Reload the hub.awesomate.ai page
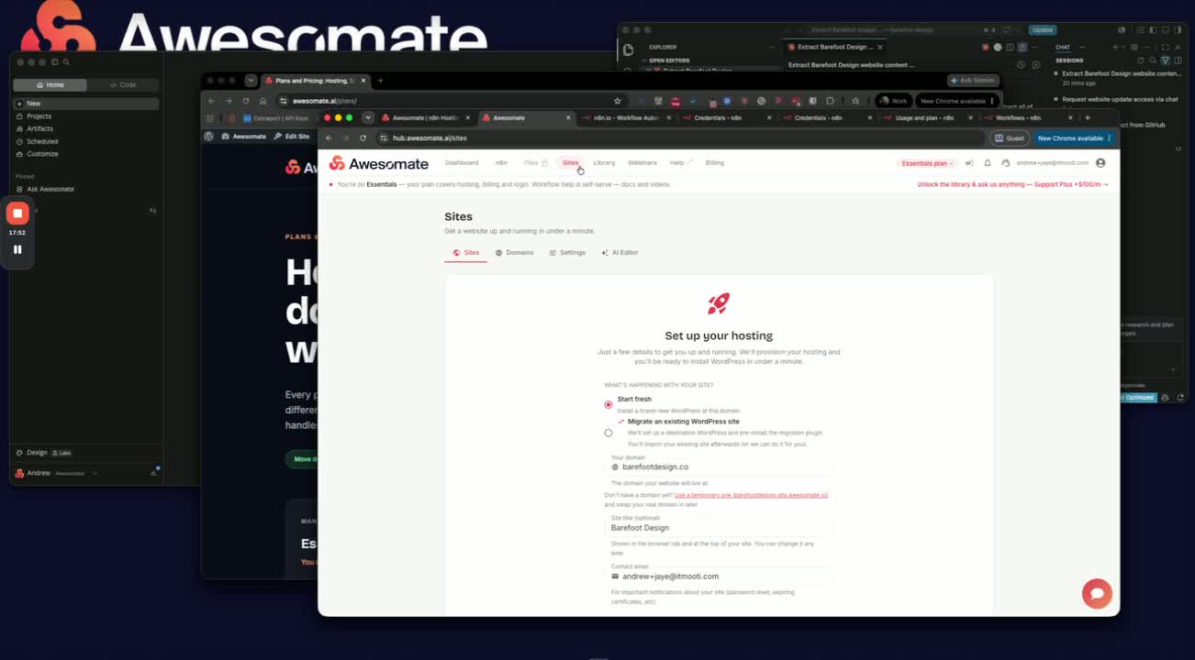1195x660 pixels. point(363,138)
